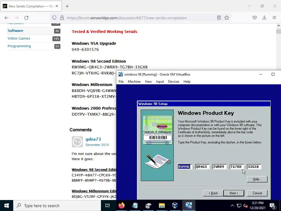Open VirtualBox File menu
This screenshot has width=281, height=211.
[x=121, y=81]
